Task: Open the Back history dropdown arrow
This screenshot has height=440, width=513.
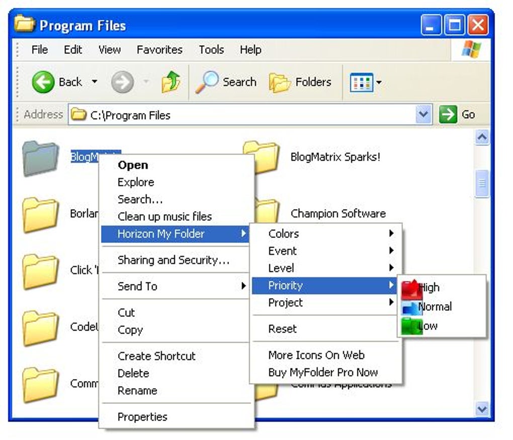Action: (95, 81)
